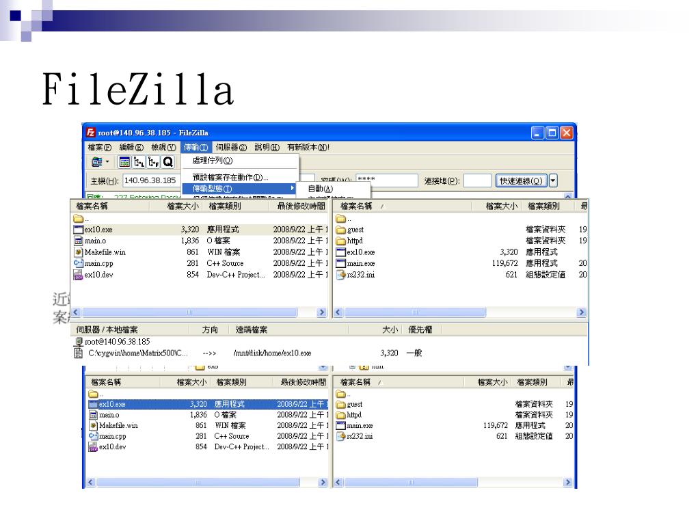Open the Site Manager toolbar icon
The height and width of the screenshot is (525, 700).
pos(97,161)
